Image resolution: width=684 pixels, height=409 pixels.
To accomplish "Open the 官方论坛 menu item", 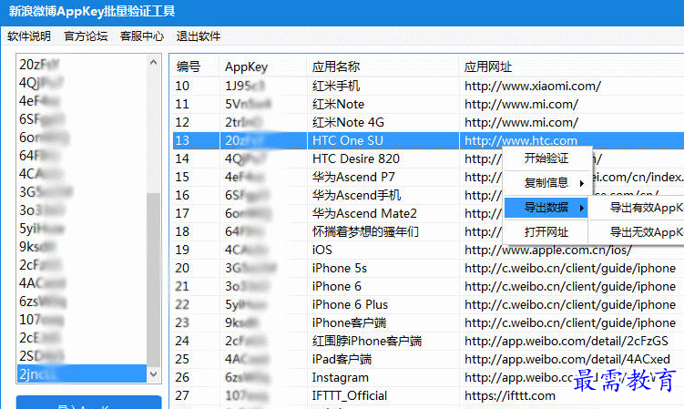I will 86,36.
